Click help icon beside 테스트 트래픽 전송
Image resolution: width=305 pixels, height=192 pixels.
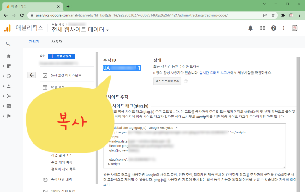186,81
